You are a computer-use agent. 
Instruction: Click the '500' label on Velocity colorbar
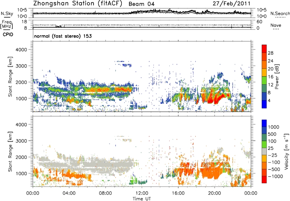273,134
